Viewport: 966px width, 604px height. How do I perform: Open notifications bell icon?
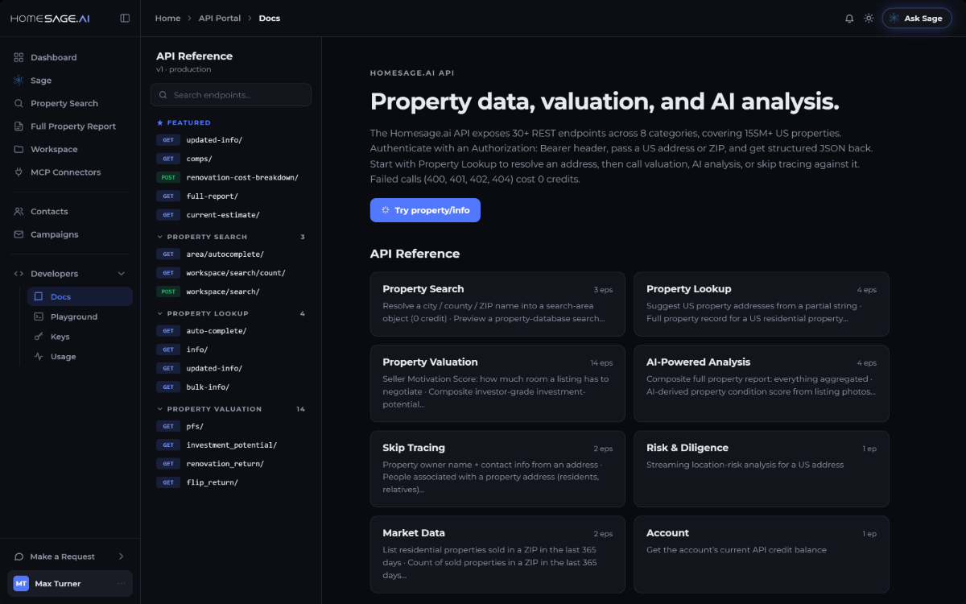(x=849, y=19)
